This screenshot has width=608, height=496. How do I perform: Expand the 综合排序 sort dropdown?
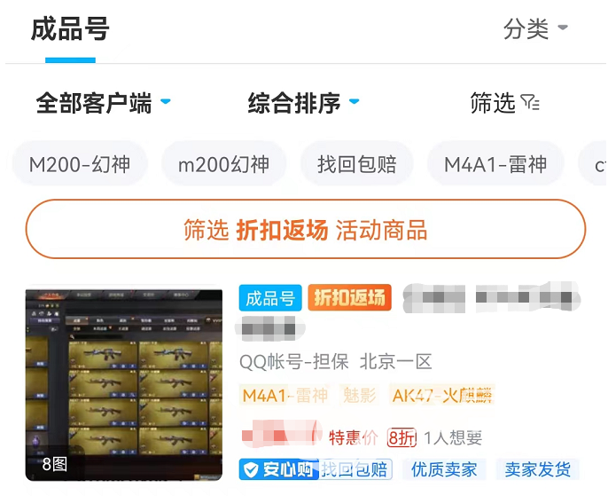[x=304, y=103]
